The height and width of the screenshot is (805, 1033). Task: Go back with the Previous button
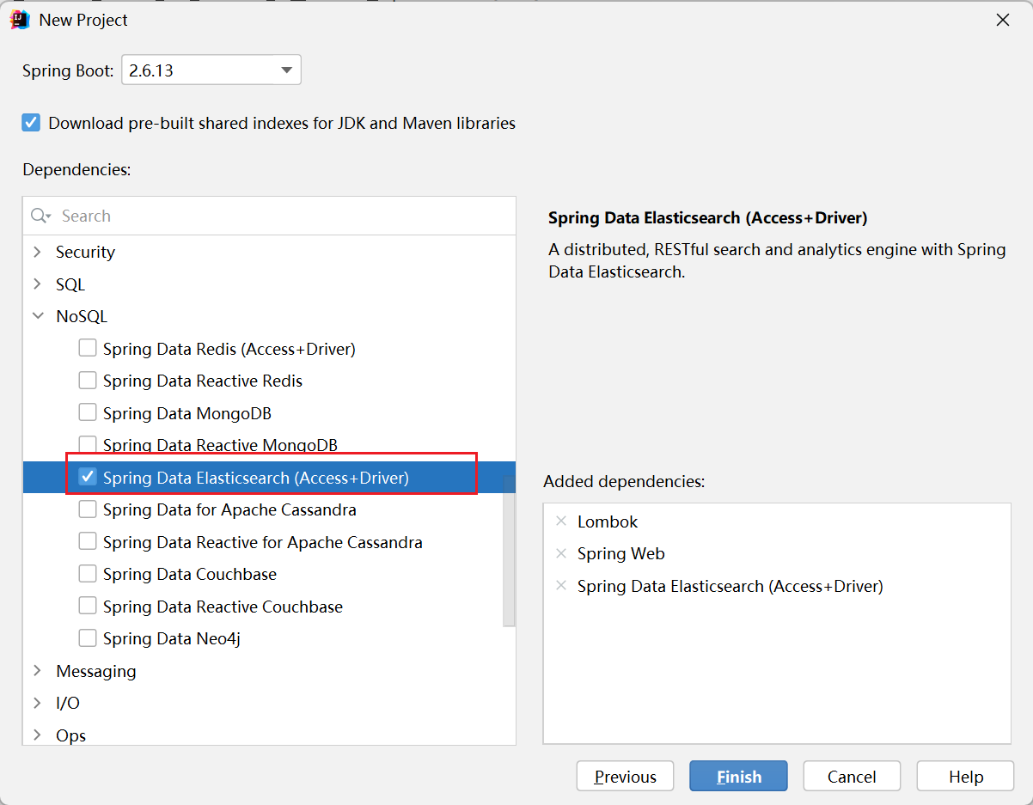coord(625,777)
